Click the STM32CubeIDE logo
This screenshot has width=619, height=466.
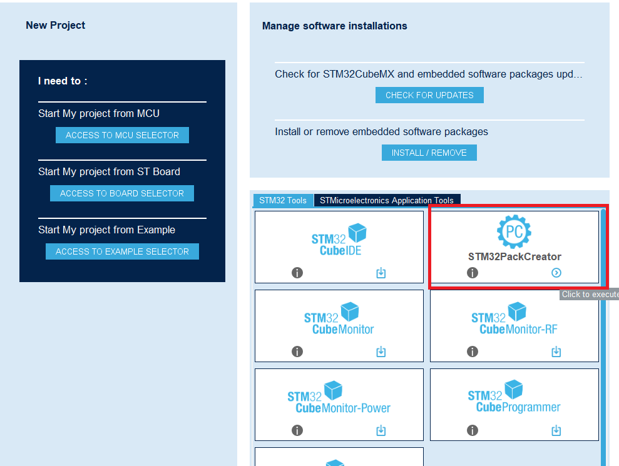tap(339, 240)
